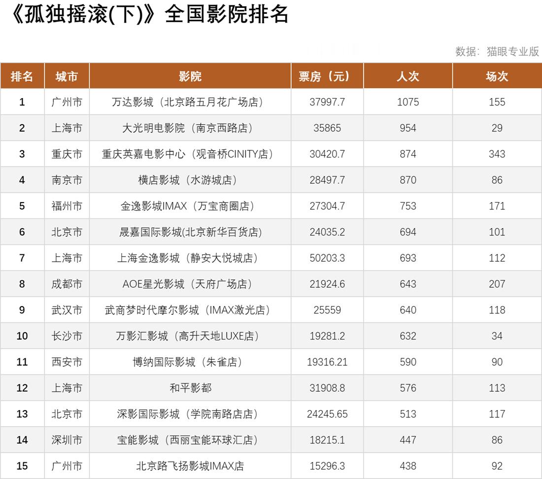Image resolution: width=542 pixels, height=479 pixels.
Task: Click attendance value 693
Action: click(408, 258)
